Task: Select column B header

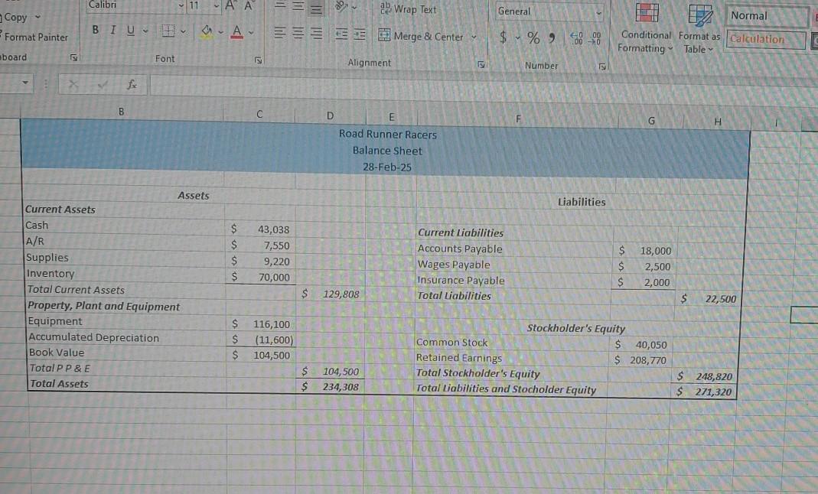Action: [x=122, y=111]
